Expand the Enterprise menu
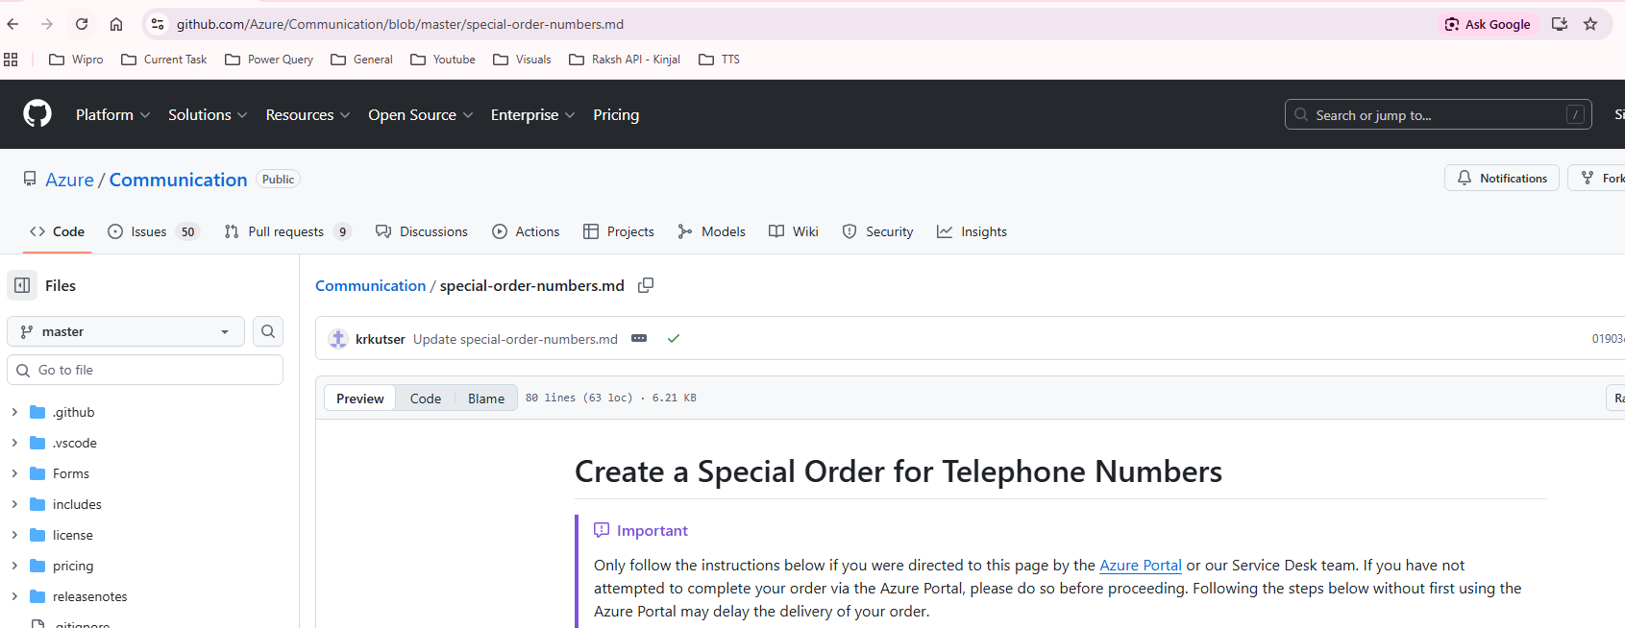 tap(532, 114)
